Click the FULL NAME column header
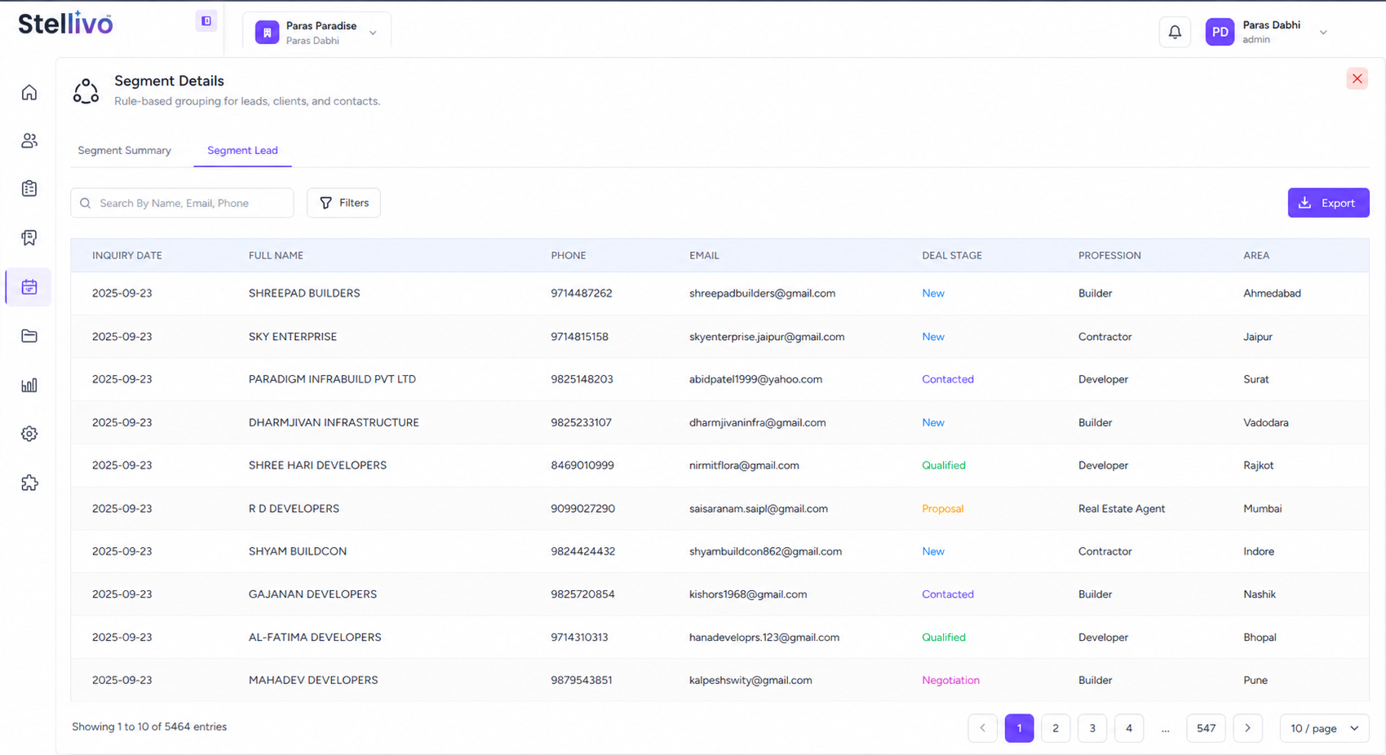The height and width of the screenshot is (755, 1386). pyautogui.click(x=276, y=255)
